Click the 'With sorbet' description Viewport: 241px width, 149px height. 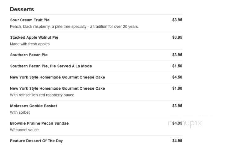coord(20,112)
